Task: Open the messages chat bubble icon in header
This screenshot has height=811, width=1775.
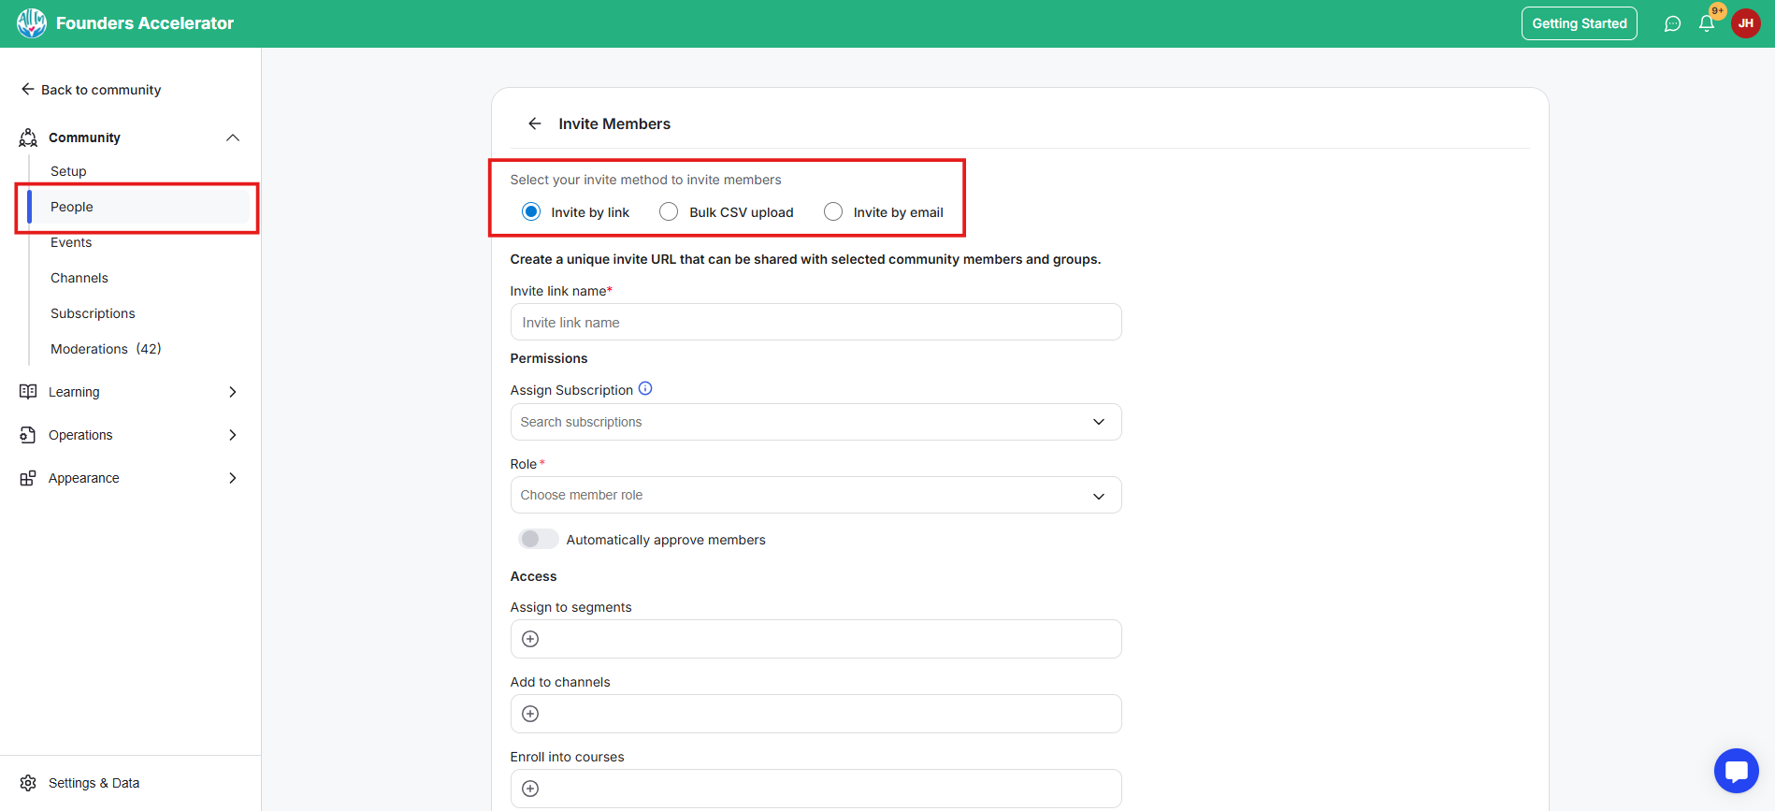Action: click(1672, 24)
